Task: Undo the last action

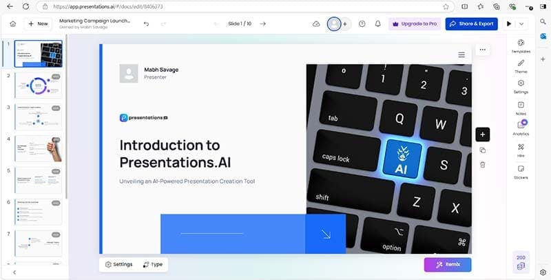Action: coord(146,24)
